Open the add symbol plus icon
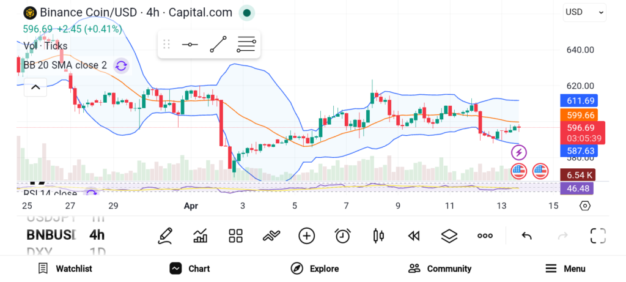The height and width of the screenshot is (282, 626). 306,236
